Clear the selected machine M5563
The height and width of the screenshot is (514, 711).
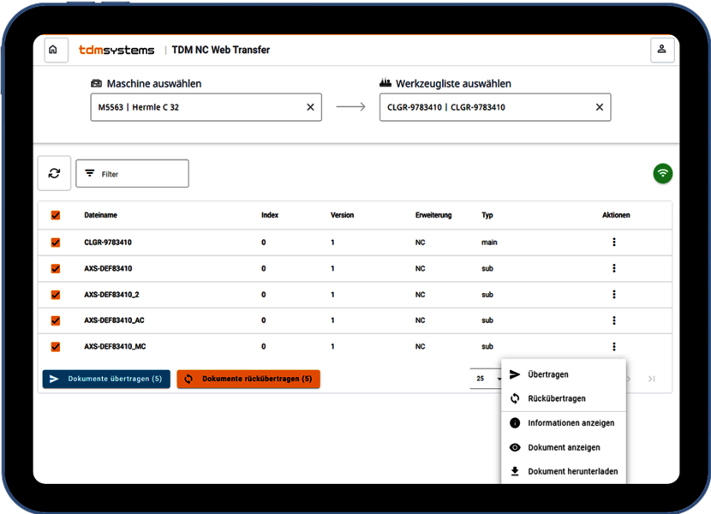click(x=310, y=107)
